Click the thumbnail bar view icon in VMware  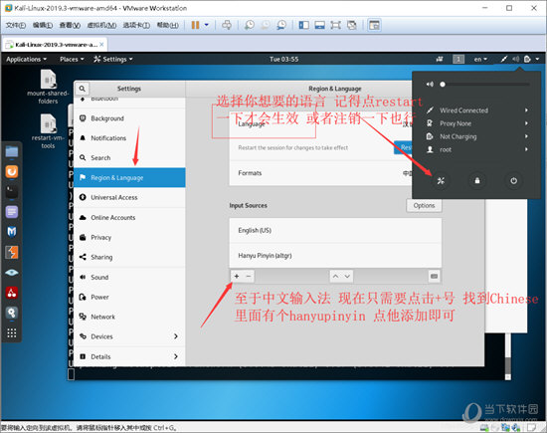coord(374,25)
